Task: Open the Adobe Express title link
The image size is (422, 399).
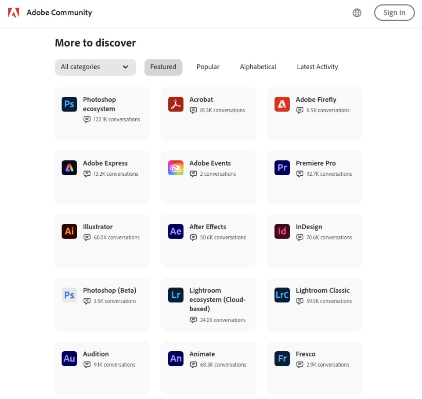Action: tap(105, 163)
